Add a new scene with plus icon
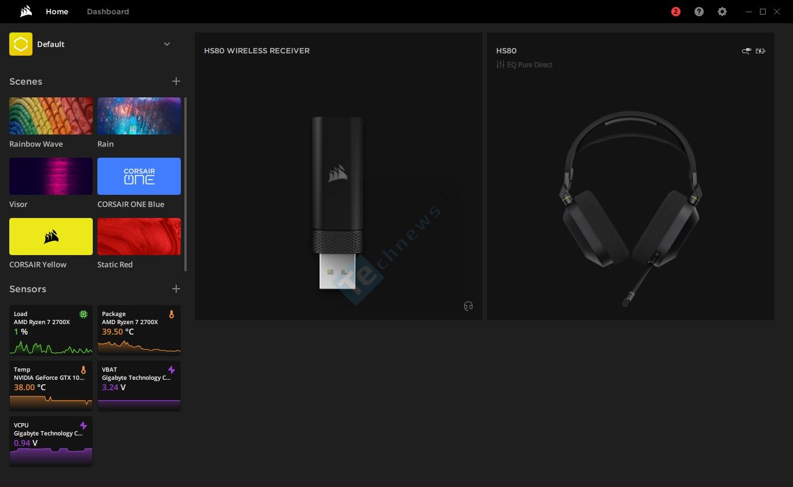Screen dimensions: 793x487 [176, 81]
